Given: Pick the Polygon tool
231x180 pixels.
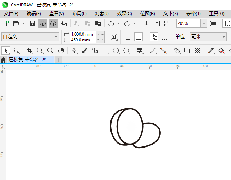Looking at the screenshot, I should (126, 51).
